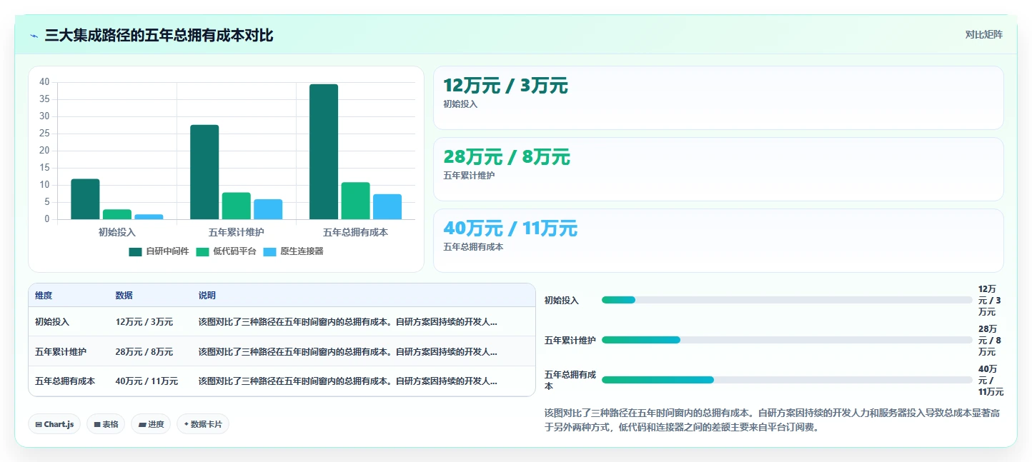This screenshot has height=462, width=1032.
Task: Open the 12万元 / 3万元 data card
Action: click(x=718, y=98)
